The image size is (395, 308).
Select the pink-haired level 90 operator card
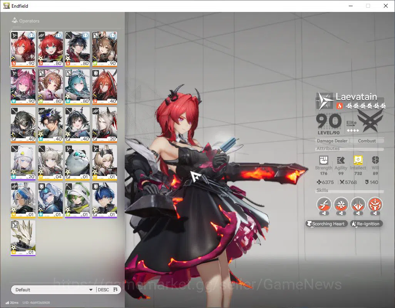point(23,87)
